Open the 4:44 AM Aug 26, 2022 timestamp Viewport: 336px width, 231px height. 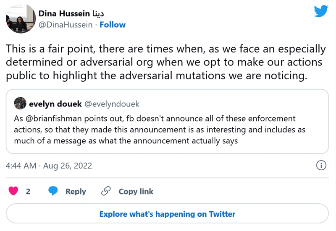pos(49,166)
